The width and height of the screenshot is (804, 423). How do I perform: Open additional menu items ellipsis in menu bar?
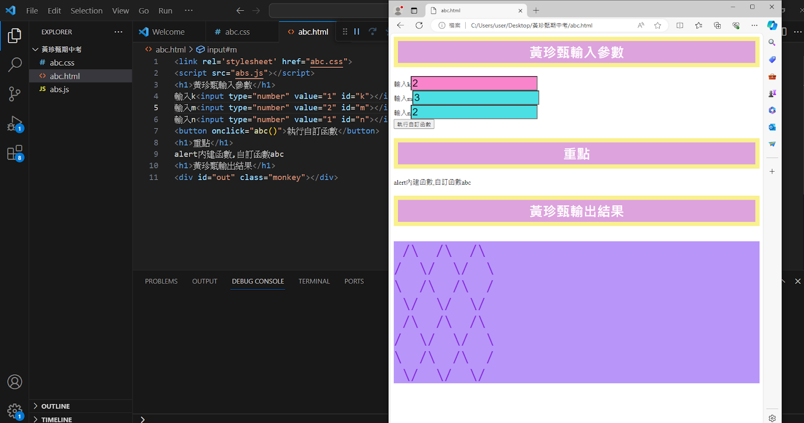(x=188, y=11)
